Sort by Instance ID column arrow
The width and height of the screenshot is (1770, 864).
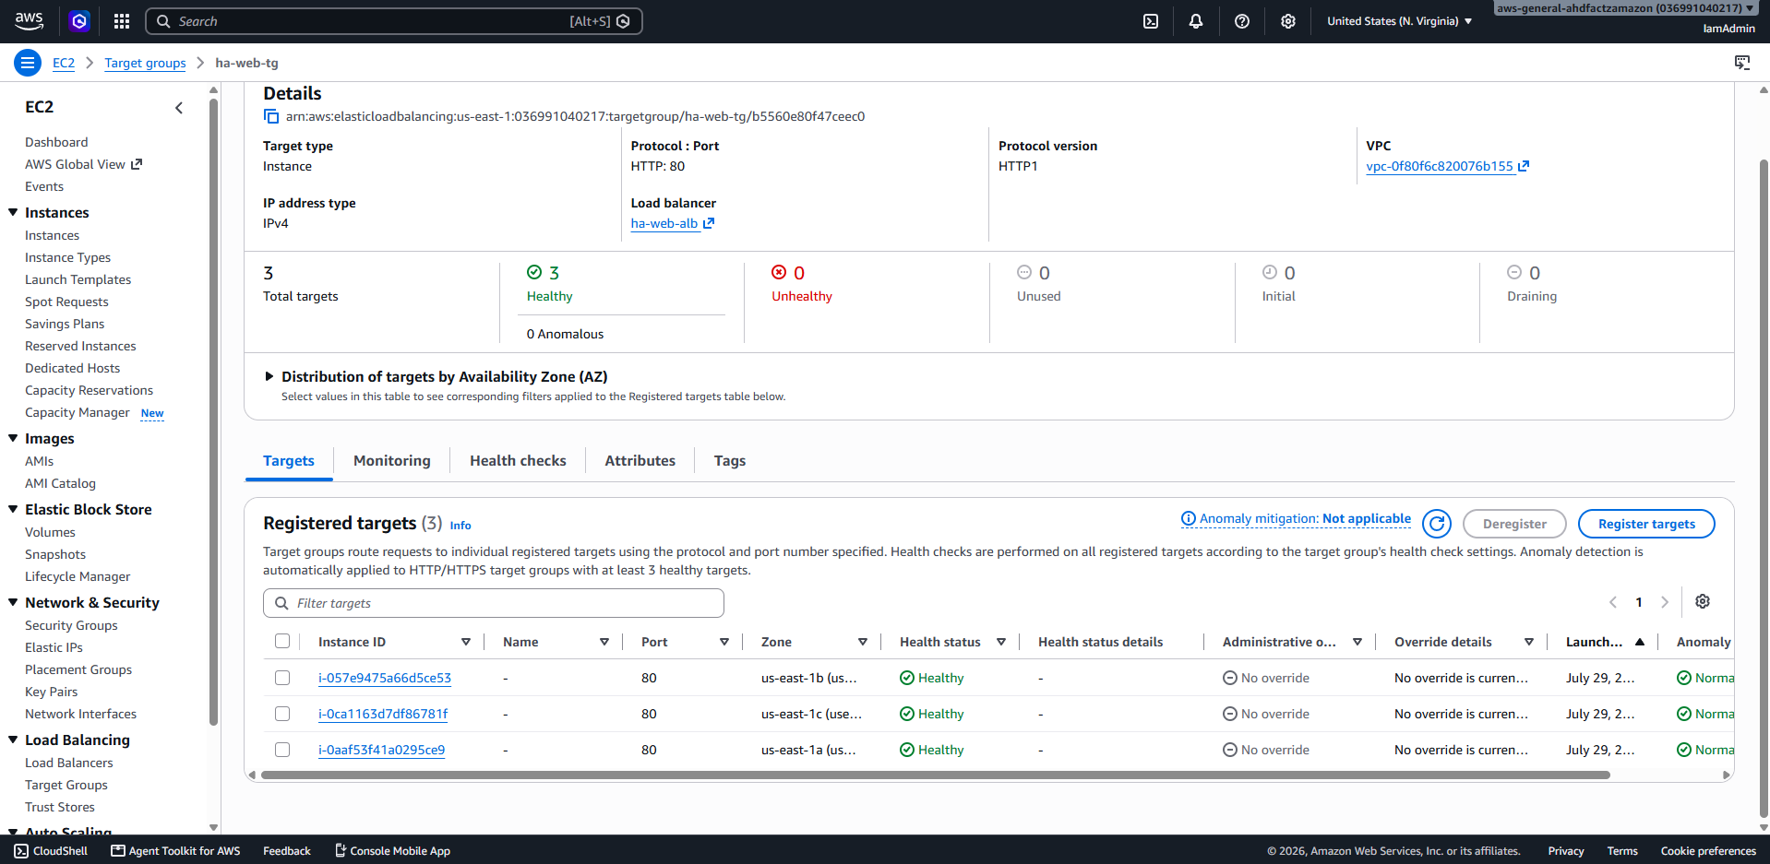click(x=466, y=642)
